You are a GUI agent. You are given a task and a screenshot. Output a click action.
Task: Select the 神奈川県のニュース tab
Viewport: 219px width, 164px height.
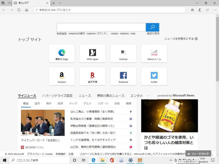coord(110,96)
